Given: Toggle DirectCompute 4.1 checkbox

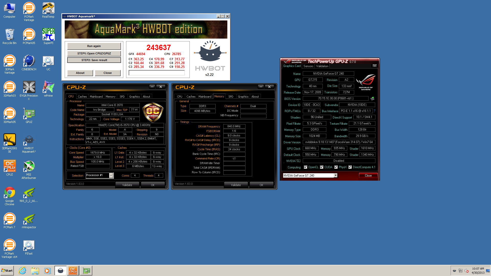Looking at the screenshot, I should point(350,167).
